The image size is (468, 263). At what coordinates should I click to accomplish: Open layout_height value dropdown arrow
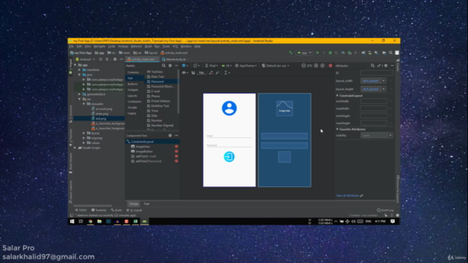[384, 89]
